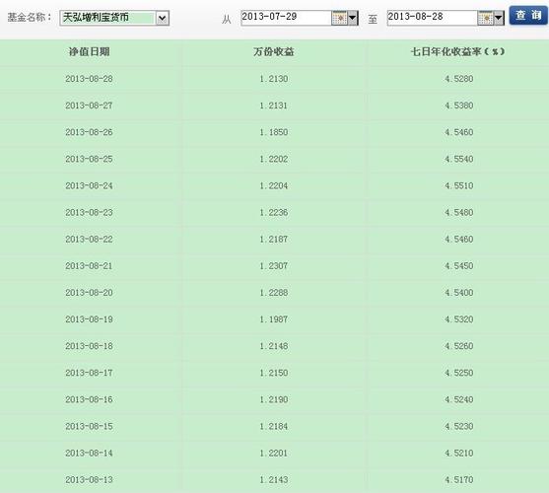
Task: Click the yield rate value 4.5250
Action: (459, 373)
